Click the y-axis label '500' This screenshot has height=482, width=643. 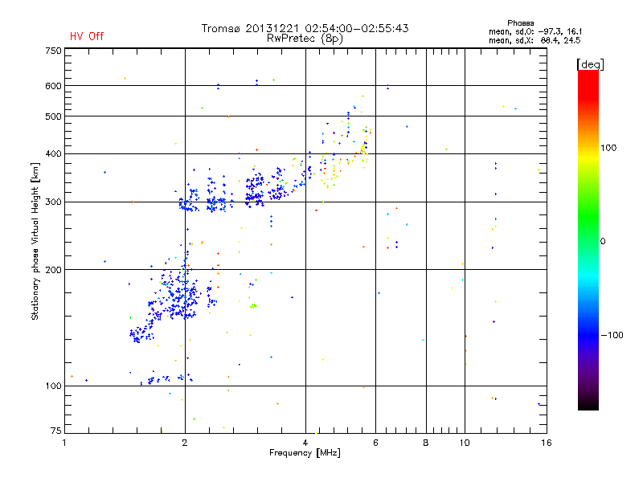click(53, 116)
